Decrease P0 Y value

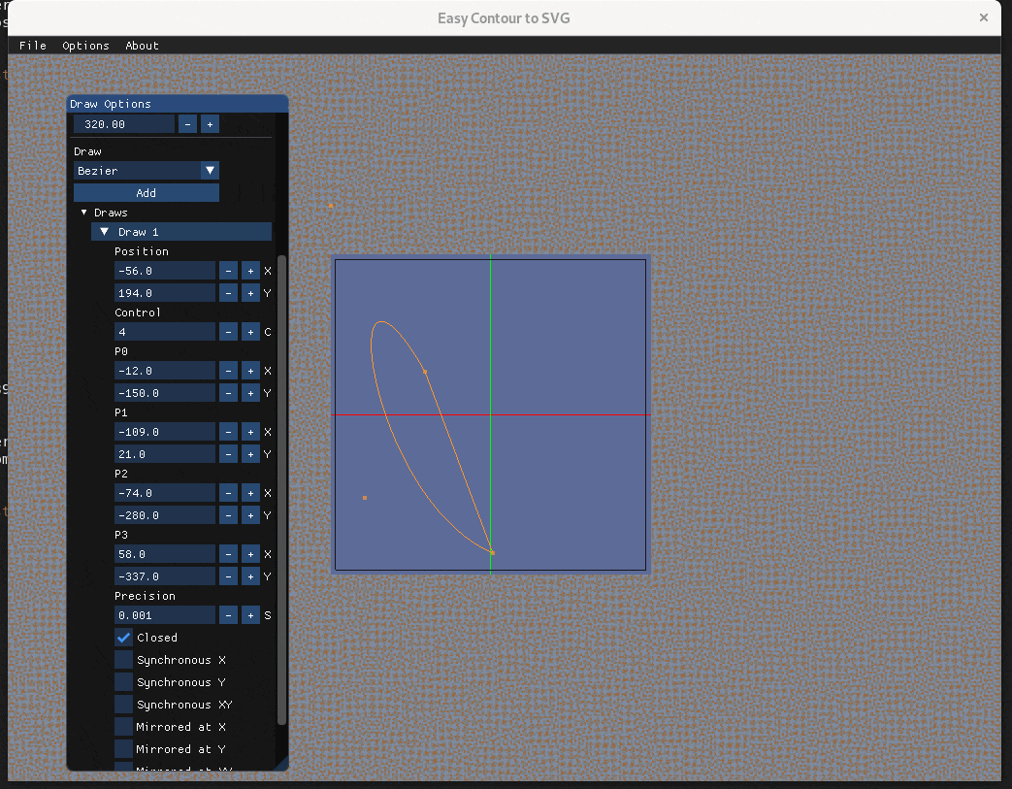(x=228, y=393)
